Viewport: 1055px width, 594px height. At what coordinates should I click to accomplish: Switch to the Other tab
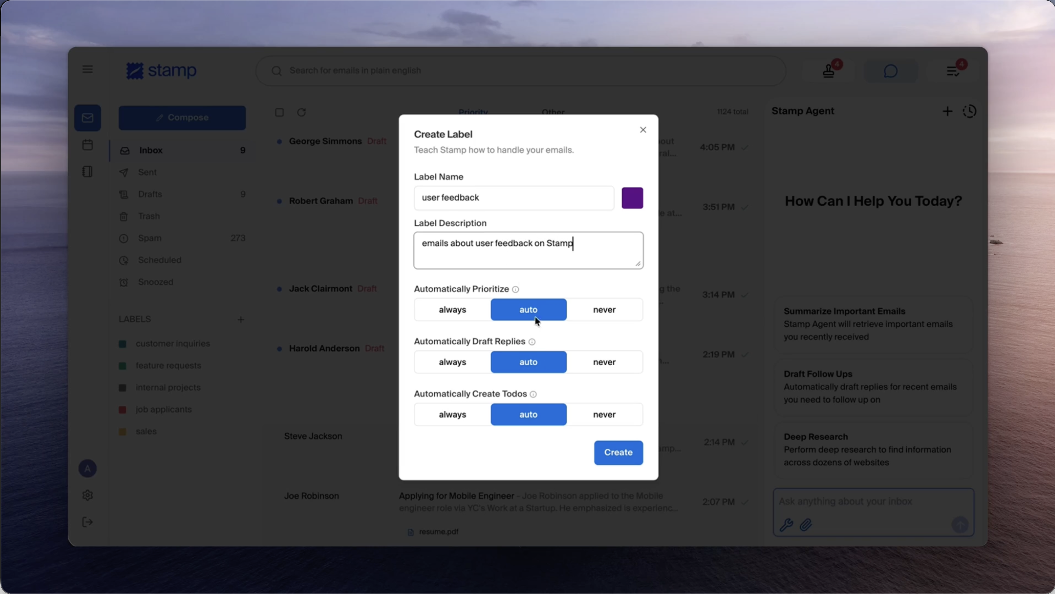coord(553,111)
